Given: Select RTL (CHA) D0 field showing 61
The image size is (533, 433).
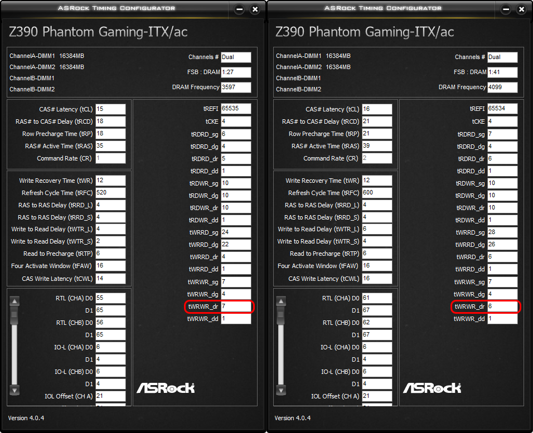Looking at the screenshot, I should tap(377, 298).
